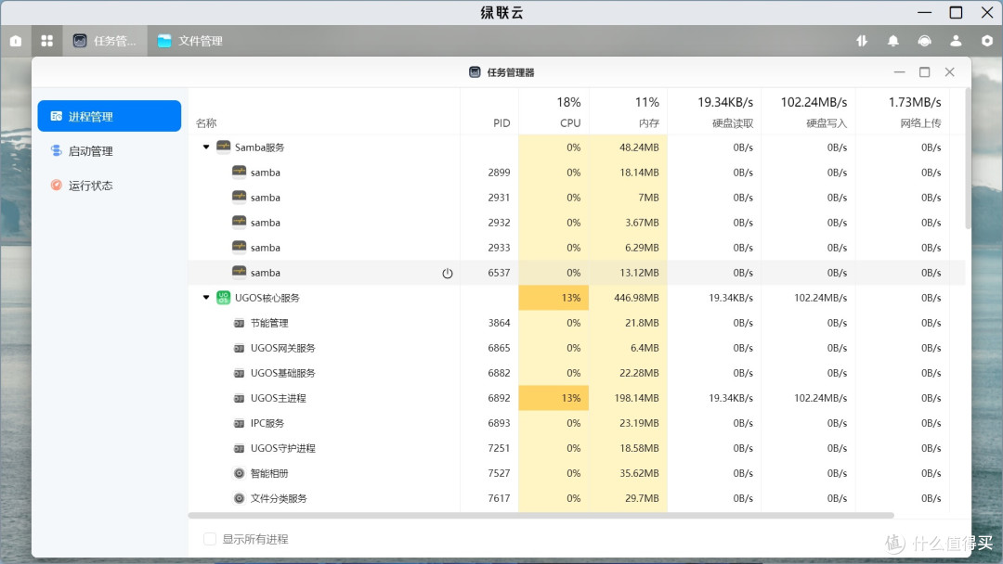The height and width of the screenshot is (564, 1003).
Task: Switch to the 文件管理 taskbar tab
Action: 190,41
